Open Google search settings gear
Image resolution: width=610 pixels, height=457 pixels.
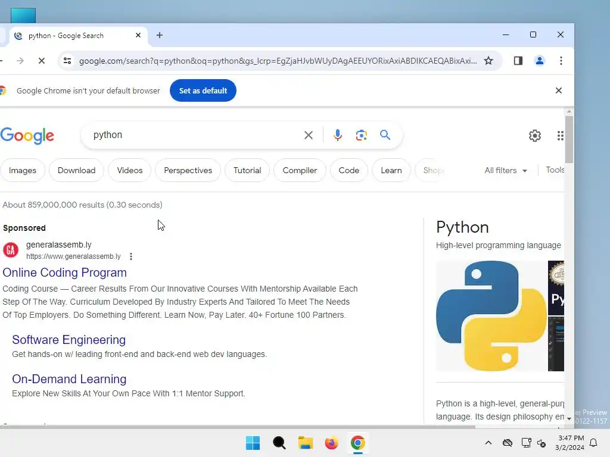(x=534, y=136)
